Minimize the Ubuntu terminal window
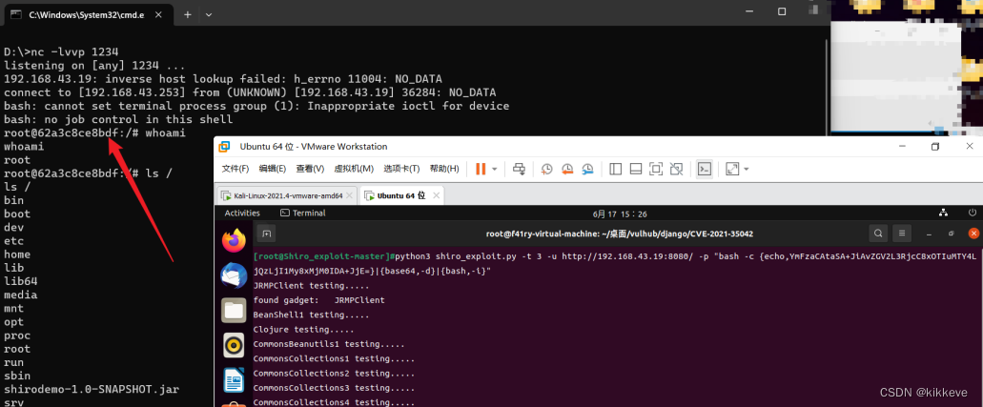Viewport: 983px width, 407px height. pyautogui.click(x=930, y=234)
